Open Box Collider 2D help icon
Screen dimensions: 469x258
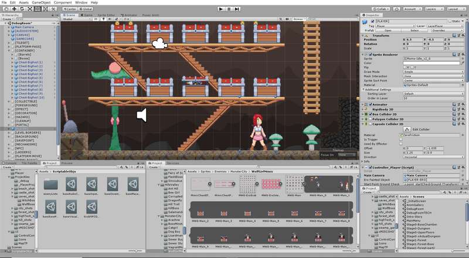454,114
